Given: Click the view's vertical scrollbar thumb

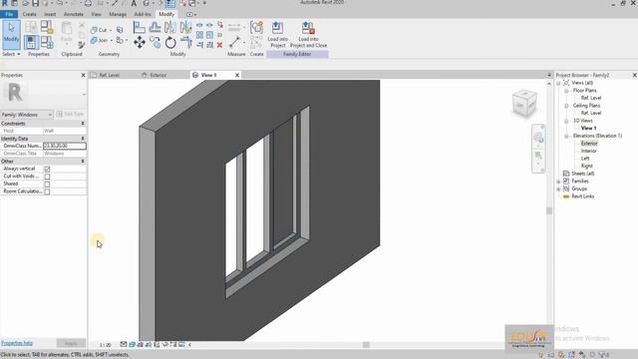Looking at the screenshot, I should pos(549,210).
